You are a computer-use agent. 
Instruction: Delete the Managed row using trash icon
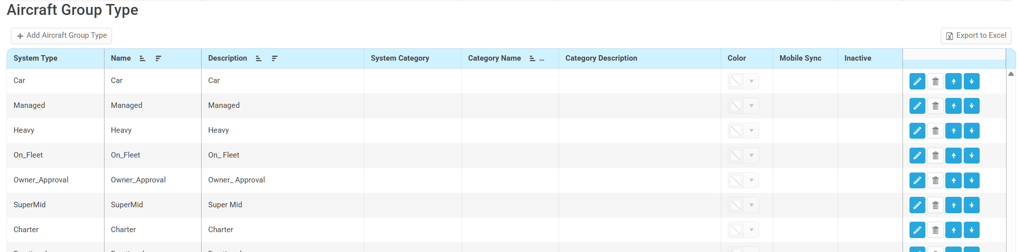[935, 106]
